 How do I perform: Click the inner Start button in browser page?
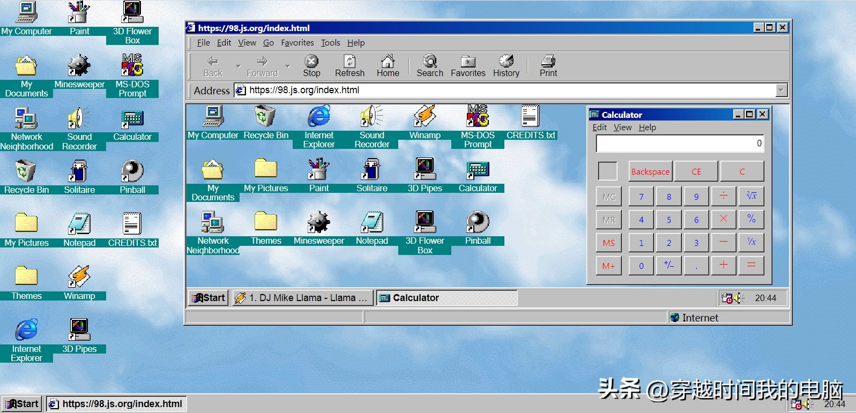[x=209, y=298]
